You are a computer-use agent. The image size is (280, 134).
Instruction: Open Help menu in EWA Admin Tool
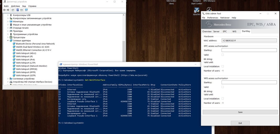pos(234,18)
